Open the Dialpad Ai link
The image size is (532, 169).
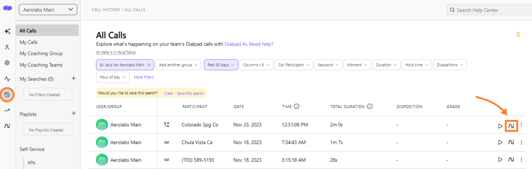coord(236,44)
